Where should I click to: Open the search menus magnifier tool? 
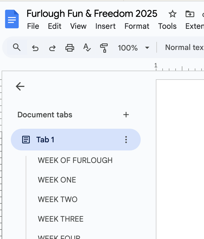point(17,48)
